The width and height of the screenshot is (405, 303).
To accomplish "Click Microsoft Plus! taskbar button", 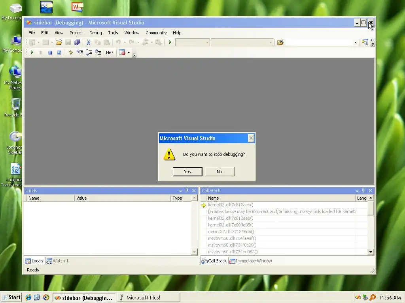I will click(149, 297).
